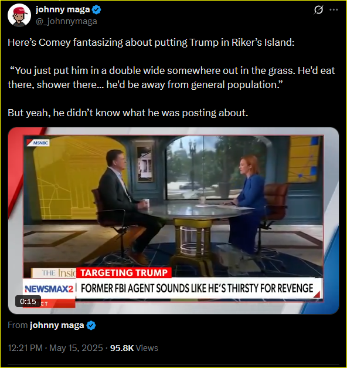Click 'But yeah, he didn't know' sentence
The width and height of the screenshot is (347, 368).
click(x=128, y=113)
